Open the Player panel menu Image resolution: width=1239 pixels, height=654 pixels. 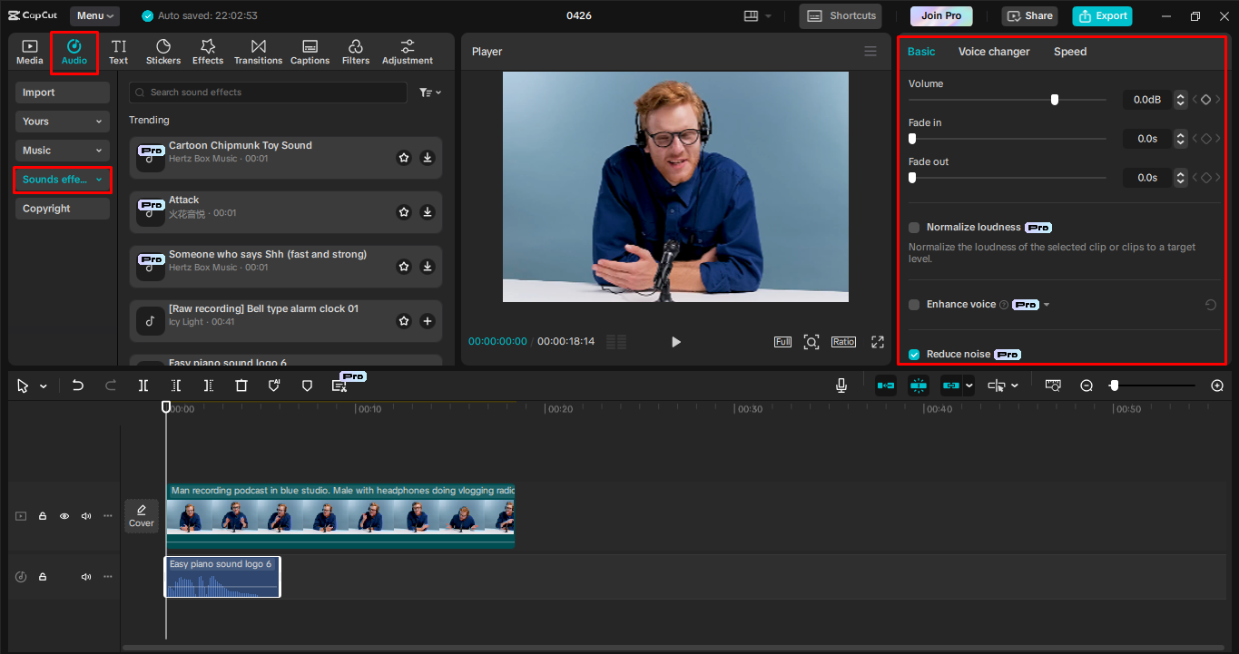pos(870,52)
